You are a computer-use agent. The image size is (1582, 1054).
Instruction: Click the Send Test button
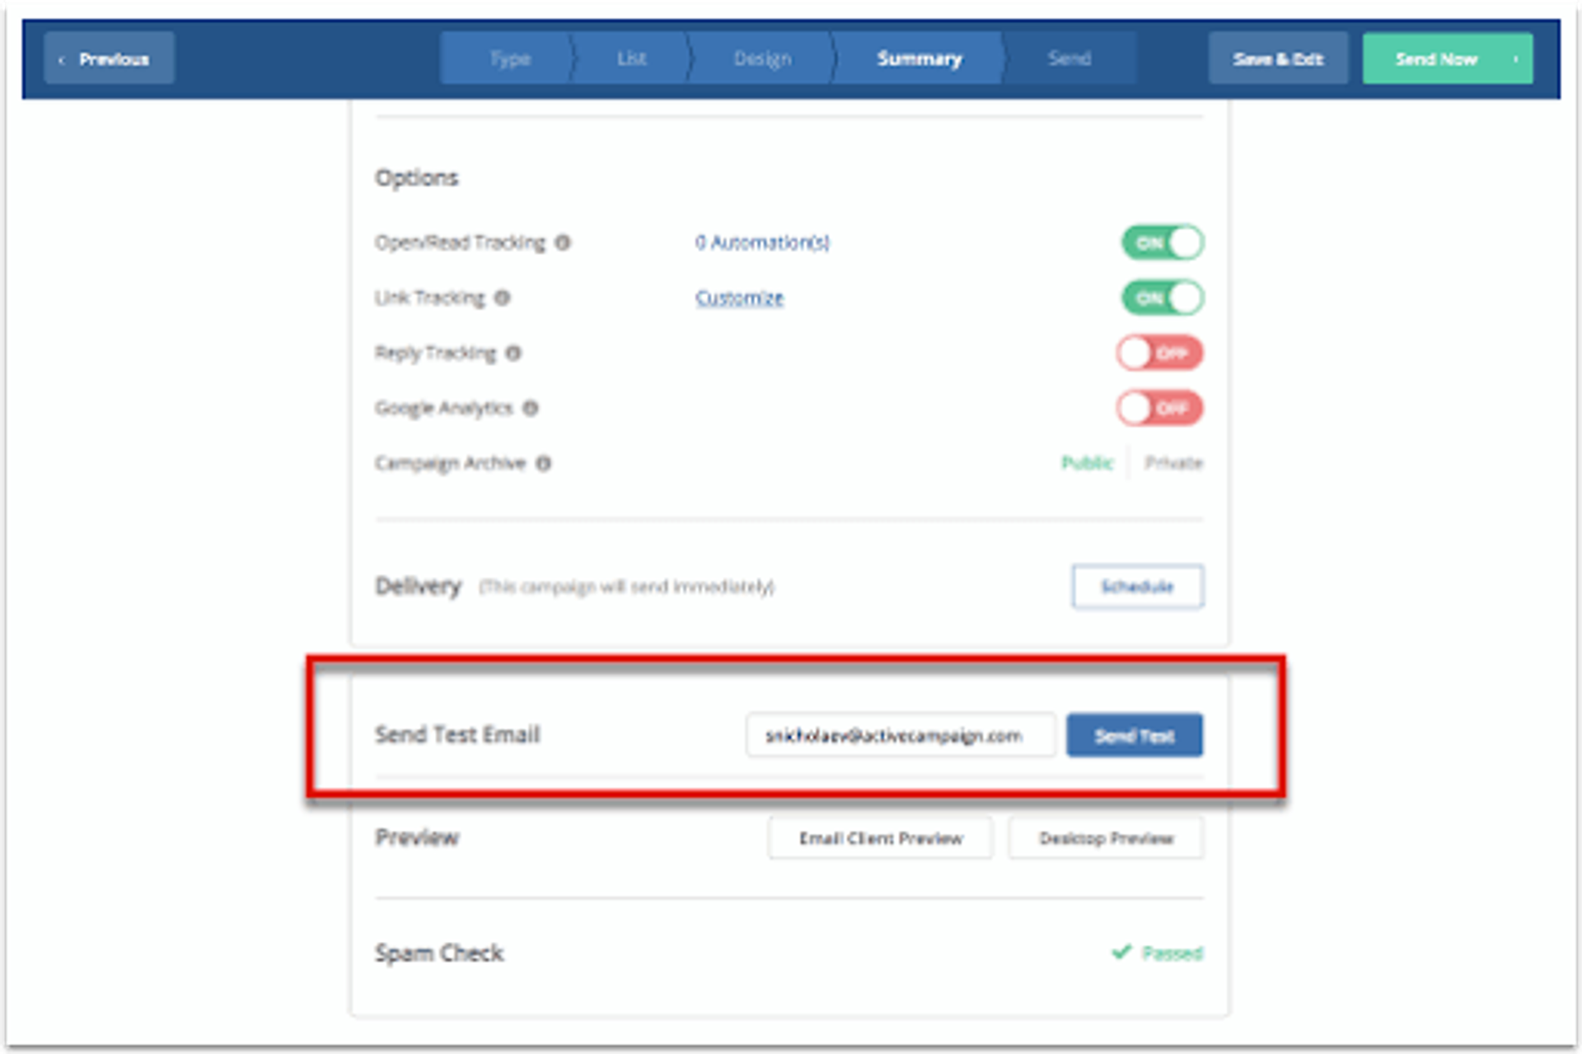click(1134, 735)
